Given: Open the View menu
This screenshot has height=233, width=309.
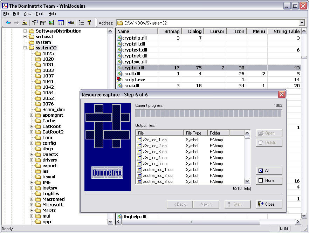Looking at the screenshot, I should 27,14.
